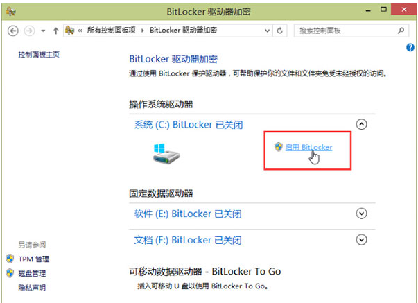
Task: Open the recent locations dropdown arrow
Action: tap(43, 31)
